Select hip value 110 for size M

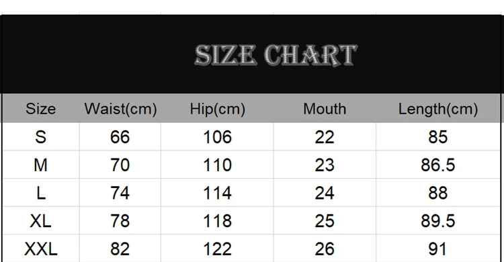217,165
